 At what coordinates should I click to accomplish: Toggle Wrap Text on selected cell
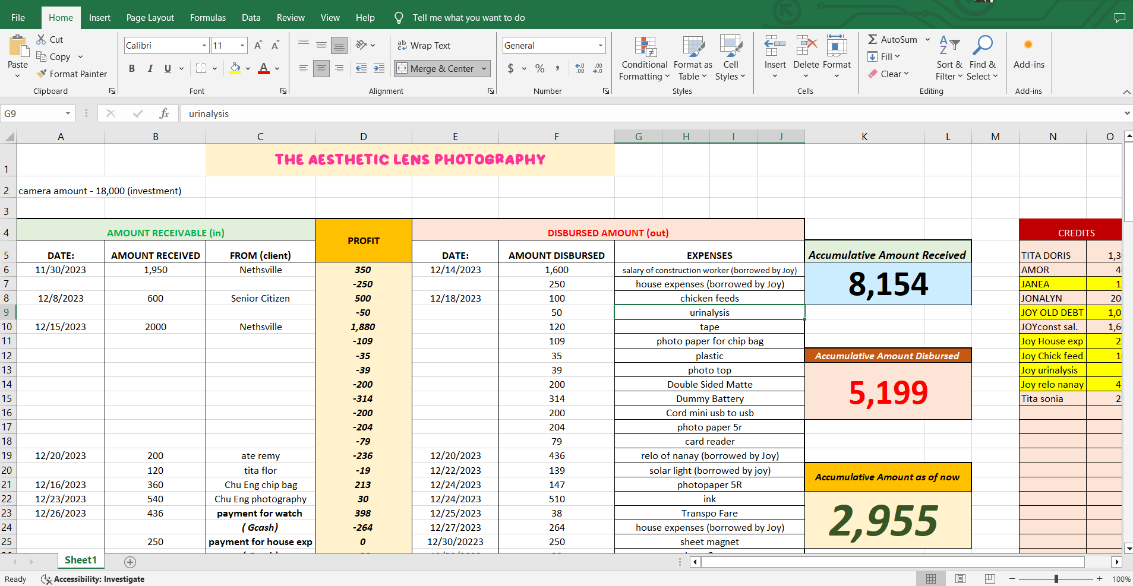(x=424, y=45)
